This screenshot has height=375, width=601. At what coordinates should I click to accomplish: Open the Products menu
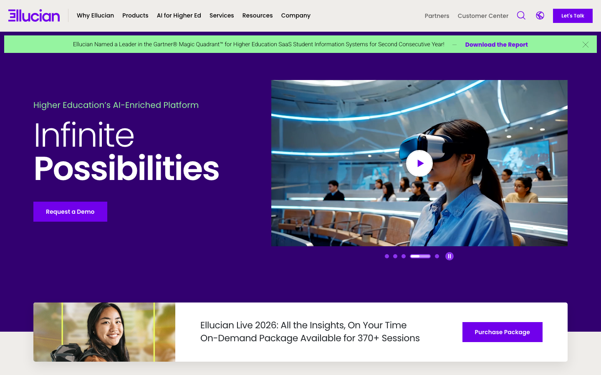pyautogui.click(x=135, y=15)
